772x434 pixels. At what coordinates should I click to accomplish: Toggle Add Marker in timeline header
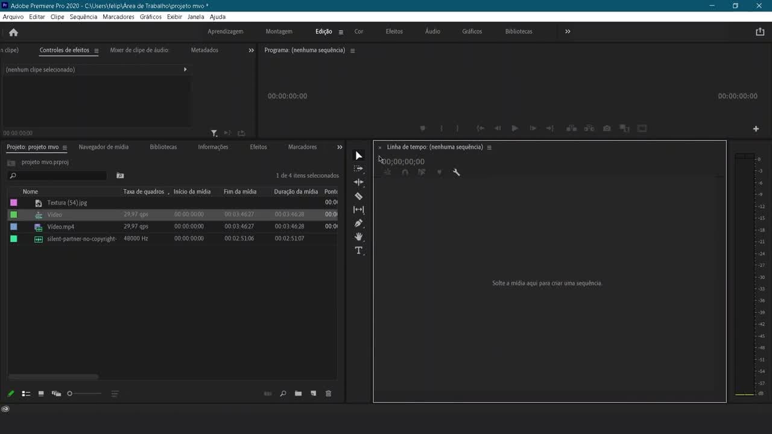pyautogui.click(x=439, y=172)
